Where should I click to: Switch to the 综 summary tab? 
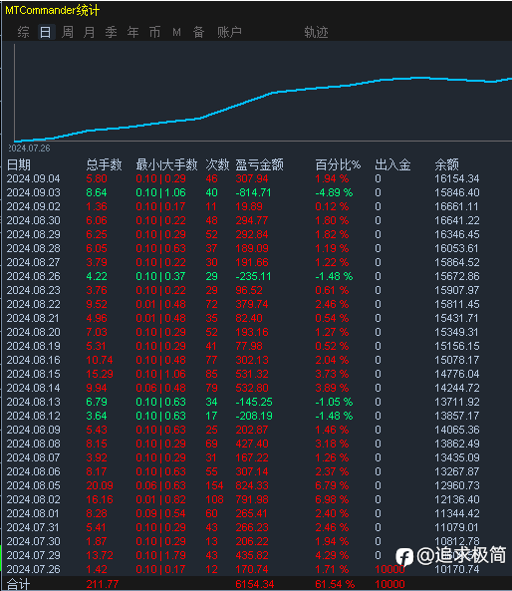coord(23,32)
